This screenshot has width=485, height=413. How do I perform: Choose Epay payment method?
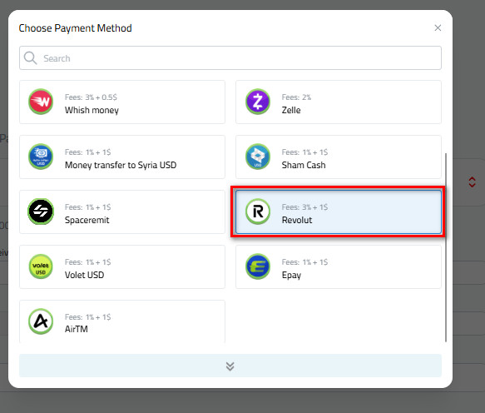pyautogui.click(x=339, y=266)
